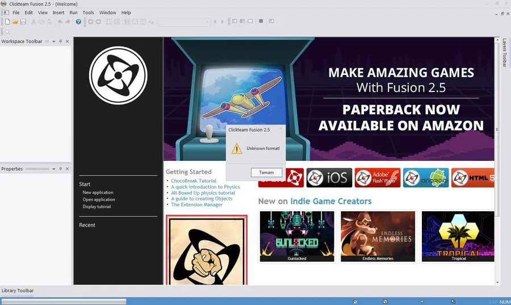
Task: Open A guide to creating Objects link
Action: [202, 199]
